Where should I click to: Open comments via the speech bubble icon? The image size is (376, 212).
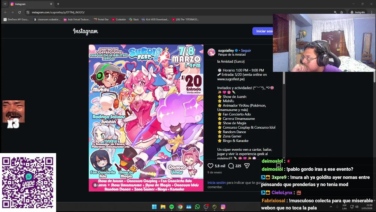[231, 166]
